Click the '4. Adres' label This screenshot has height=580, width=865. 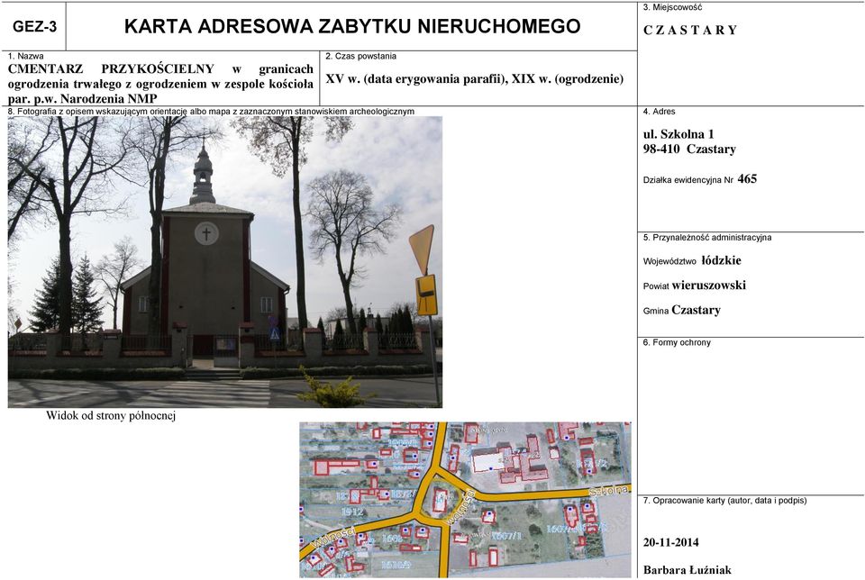[660, 112]
